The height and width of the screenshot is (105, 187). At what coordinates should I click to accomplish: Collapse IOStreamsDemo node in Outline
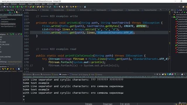(172, 17)
